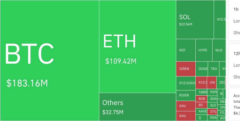Click the red B3 tile
This screenshot has width=240, height=121.
click(201, 105)
